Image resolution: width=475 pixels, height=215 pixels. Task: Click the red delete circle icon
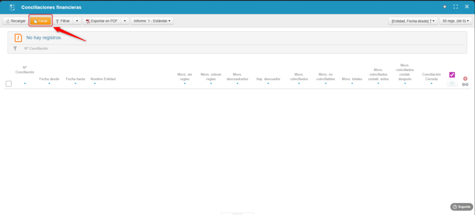click(465, 78)
